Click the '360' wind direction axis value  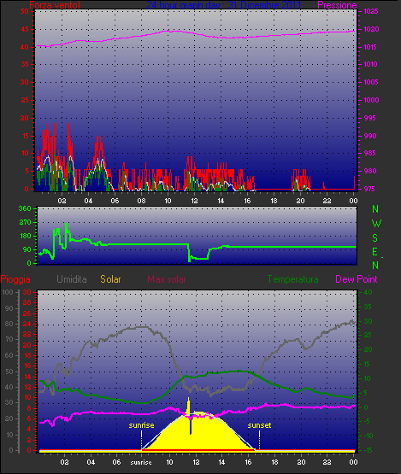[x=25, y=208]
